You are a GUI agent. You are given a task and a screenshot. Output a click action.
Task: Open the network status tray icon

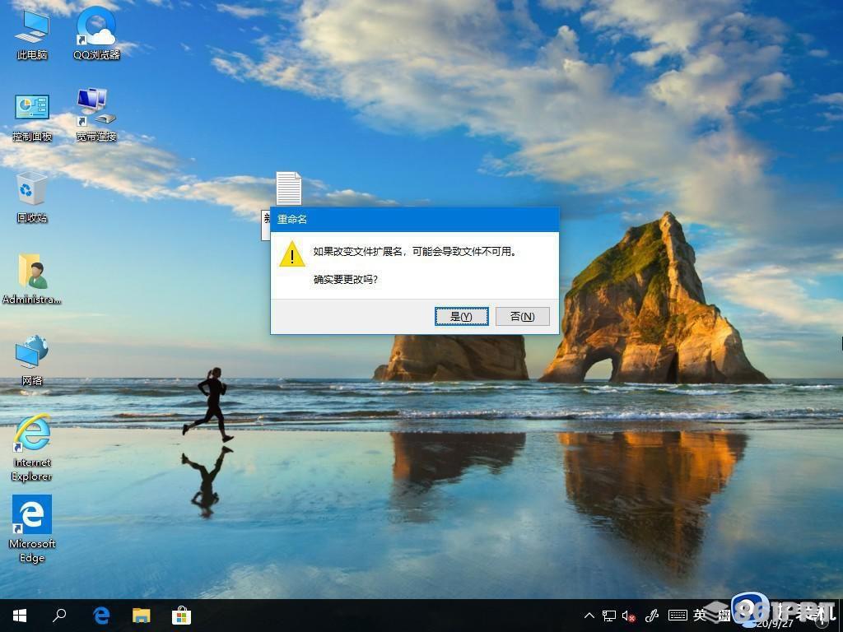click(608, 616)
